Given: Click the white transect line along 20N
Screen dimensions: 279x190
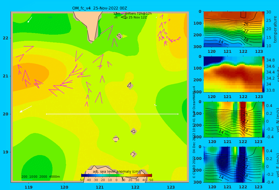Looking at the screenshot, I should point(112,114).
